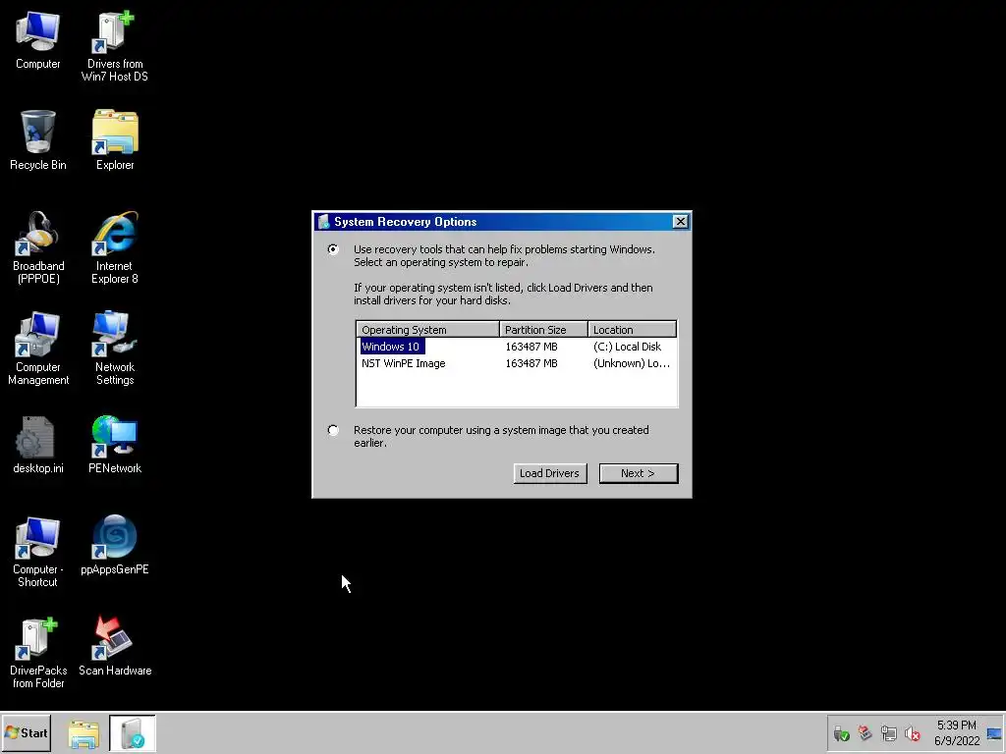Viewport: 1006px width, 754px height.
Task: Open the Computer desktop icon
Action: click(38, 38)
